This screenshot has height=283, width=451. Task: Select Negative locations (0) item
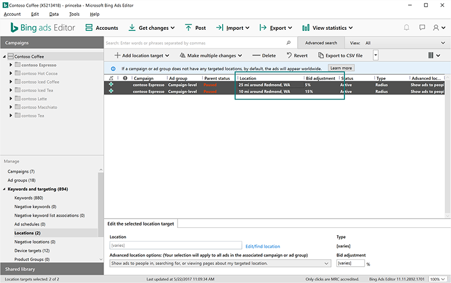35,242
